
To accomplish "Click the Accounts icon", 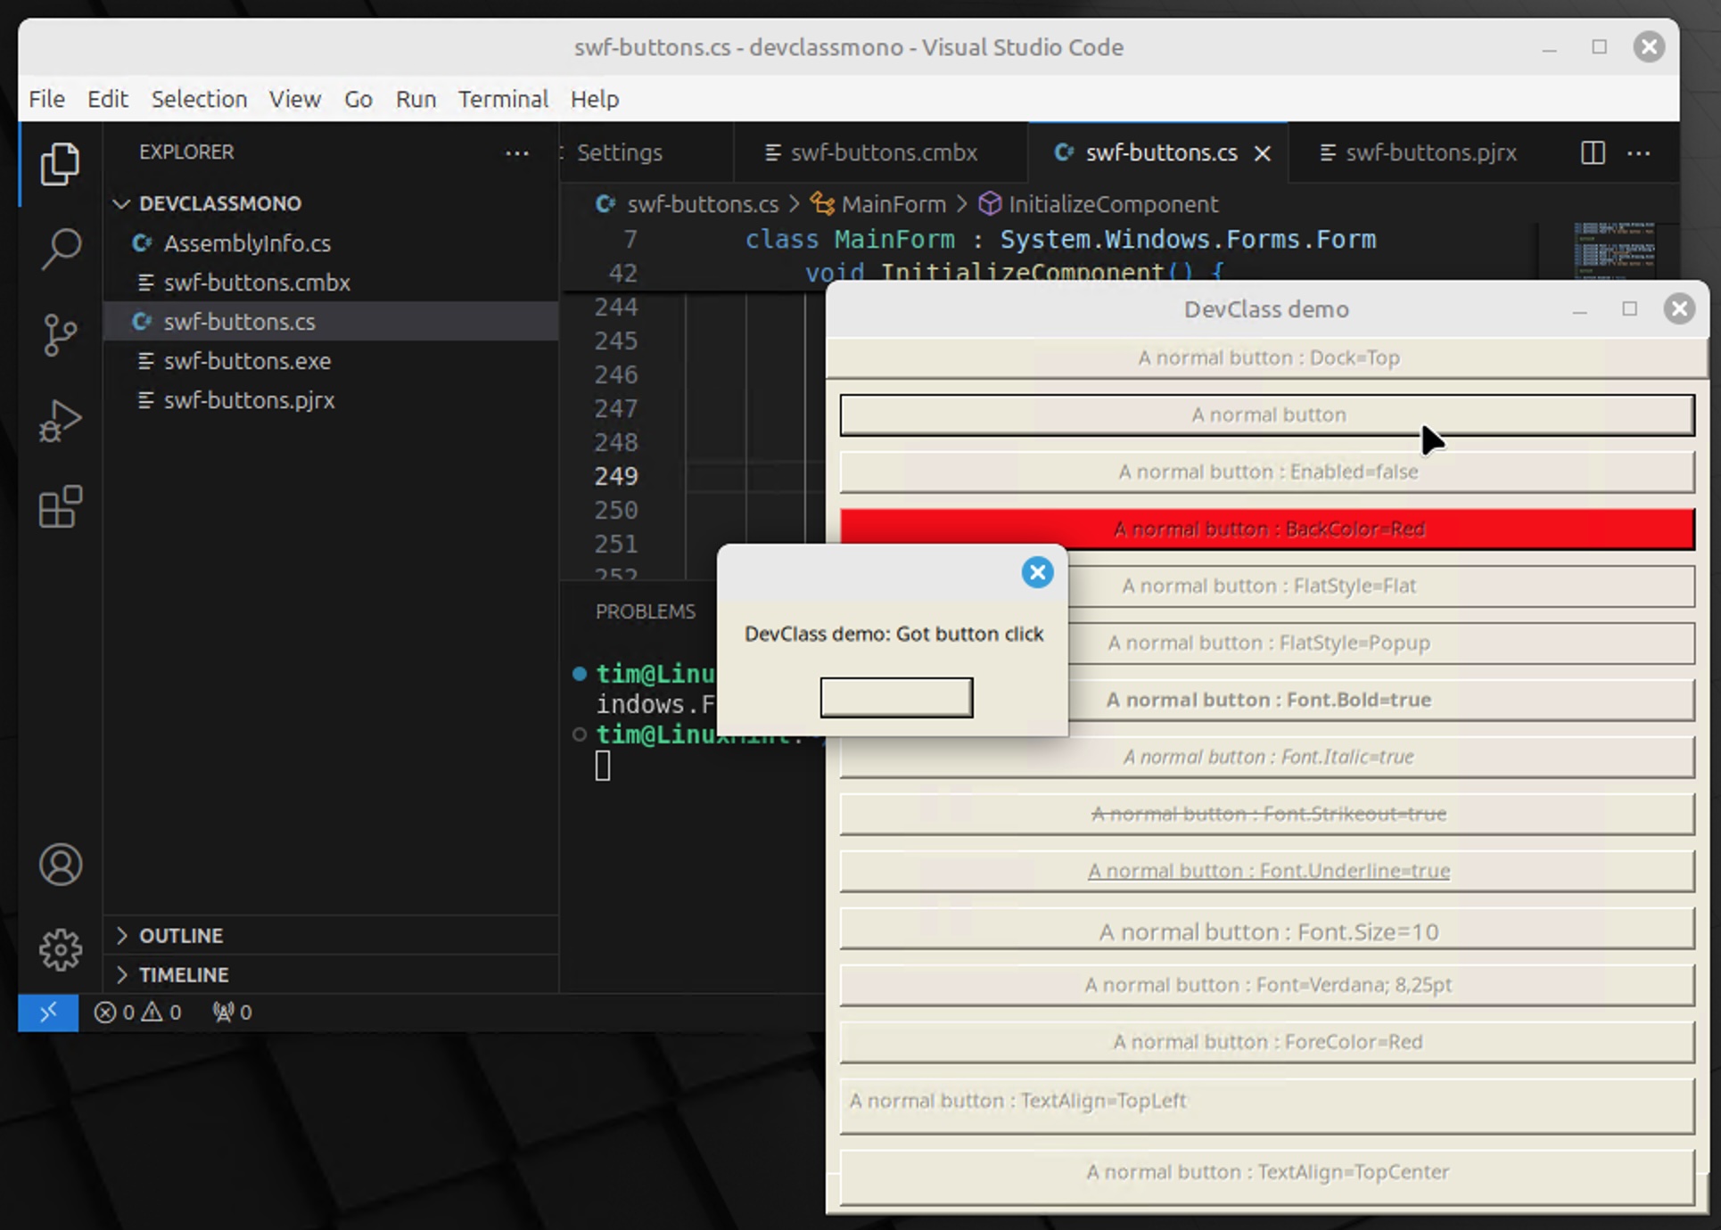I will 60,865.
